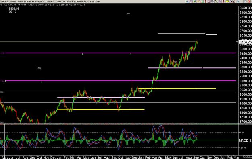Click the 2300.00 price axis label

pos(246,67)
